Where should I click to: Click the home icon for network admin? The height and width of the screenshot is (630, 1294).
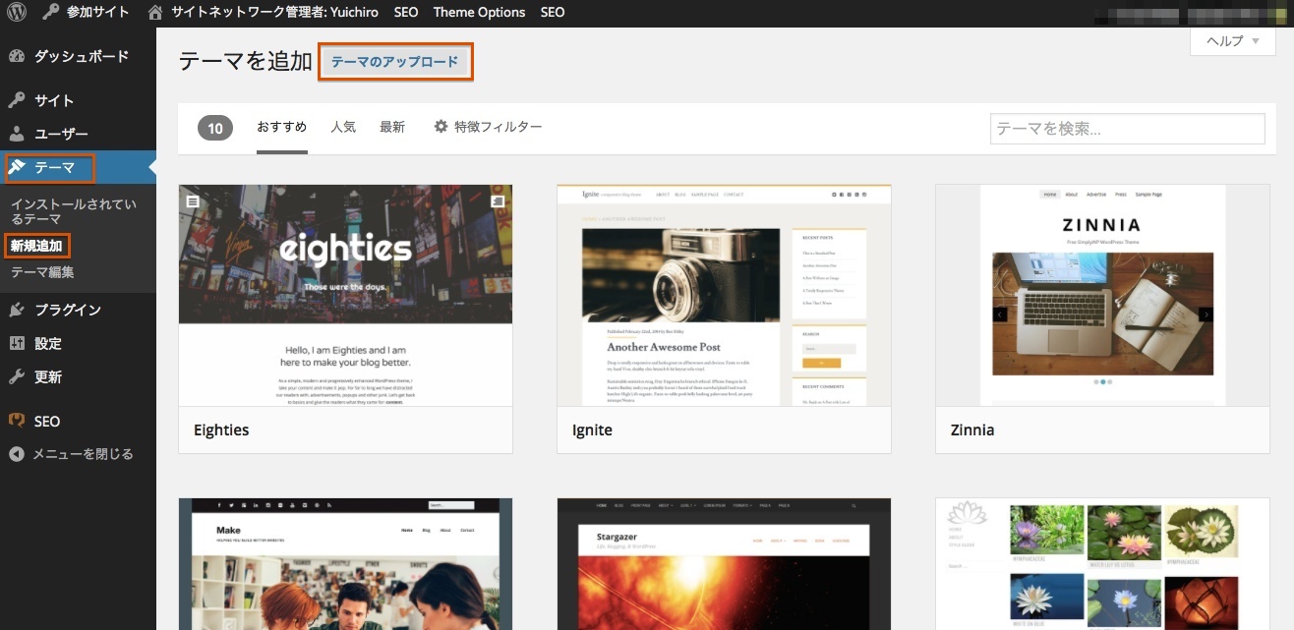pos(154,12)
